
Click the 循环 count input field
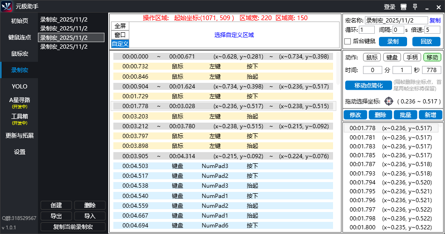[367, 30]
